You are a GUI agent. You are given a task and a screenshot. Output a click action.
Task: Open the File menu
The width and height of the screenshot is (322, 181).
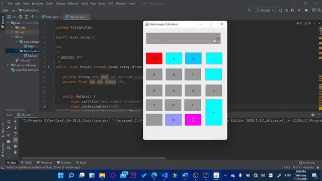tap(10, 4)
